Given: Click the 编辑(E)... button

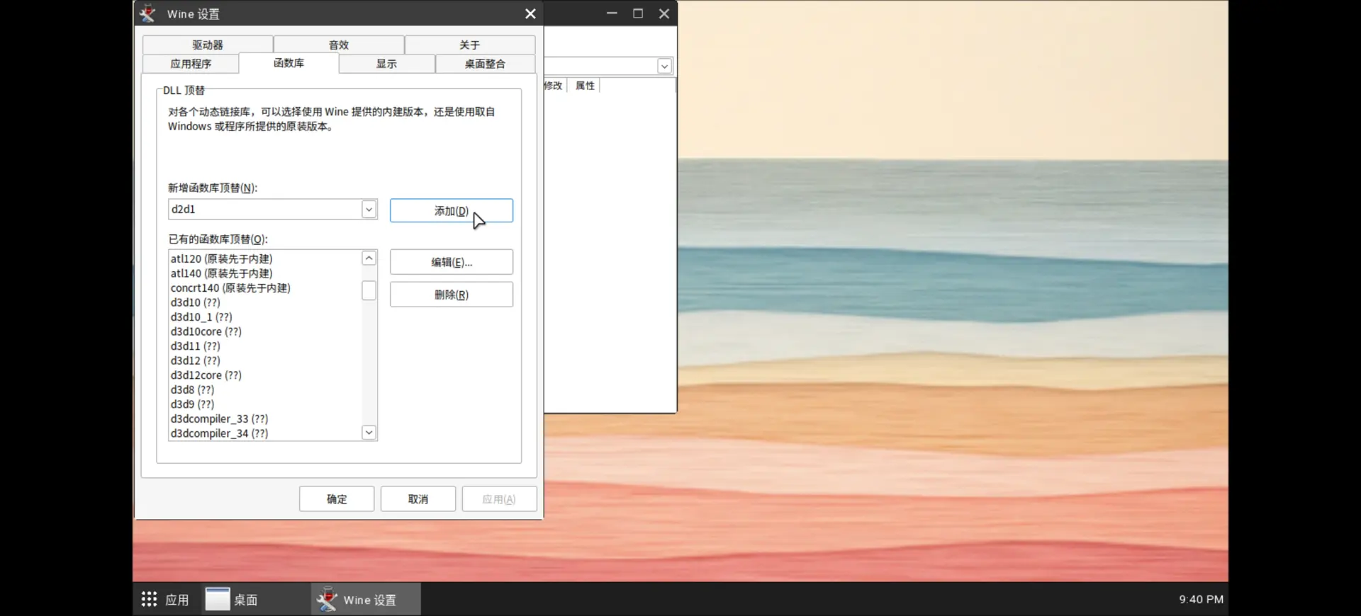Looking at the screenshot, I should pyautogui.click(x=452, y=262).
